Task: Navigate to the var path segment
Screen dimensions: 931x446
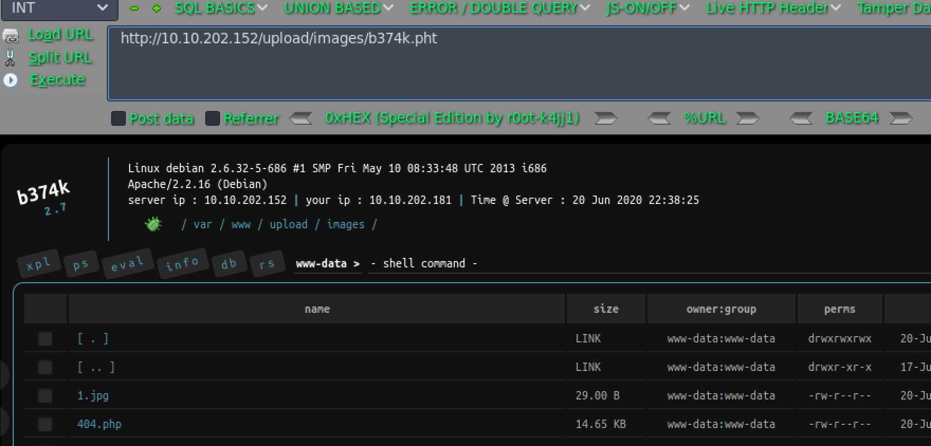Action: [x=203, y=225]
